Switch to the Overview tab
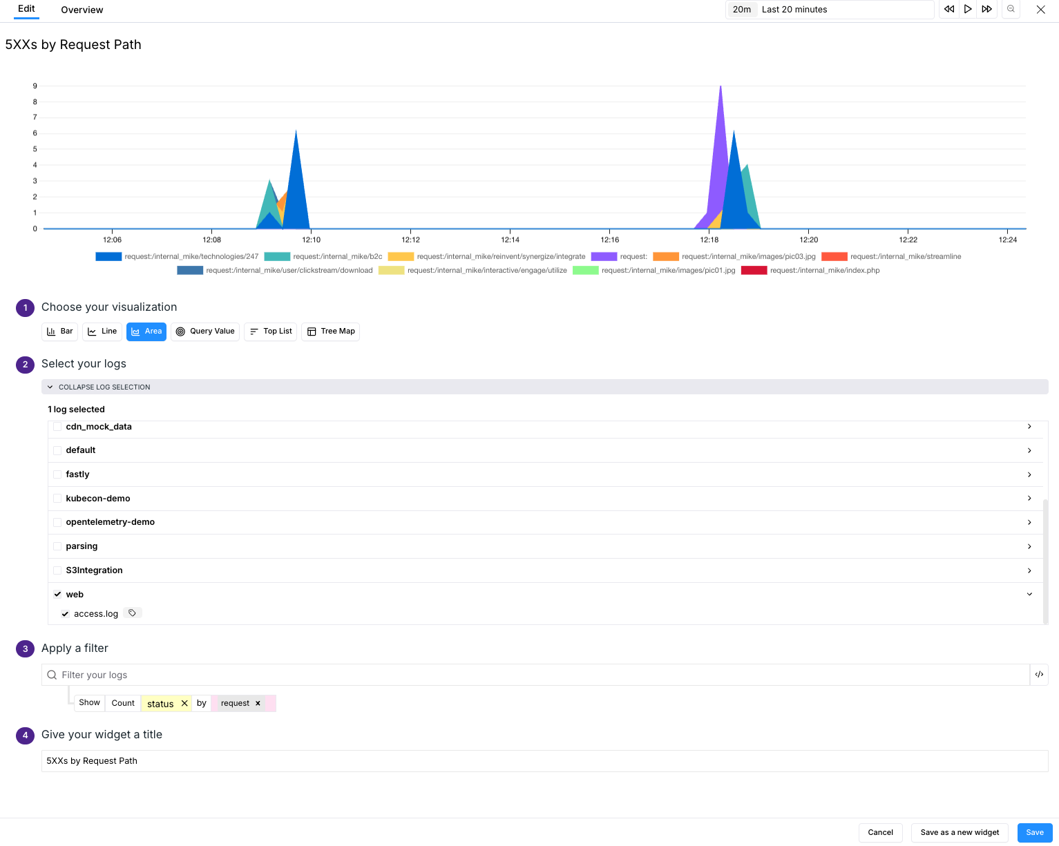The width and height of the screenshot is (1059, 846). 82,10
